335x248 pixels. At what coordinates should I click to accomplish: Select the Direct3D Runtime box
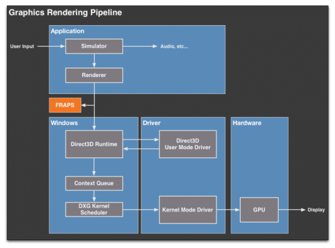coord(94,144)
